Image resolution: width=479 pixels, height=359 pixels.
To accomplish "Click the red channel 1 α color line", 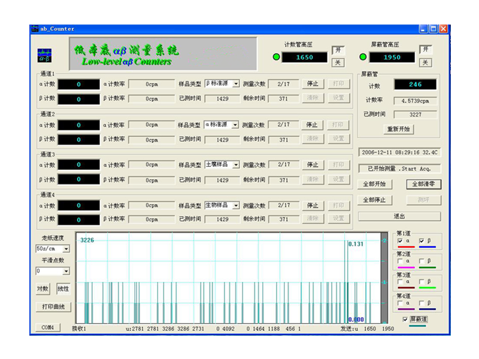I will point(407,247).
